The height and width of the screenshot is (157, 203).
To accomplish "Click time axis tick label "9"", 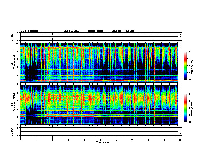I will click(x=164, y=140).
